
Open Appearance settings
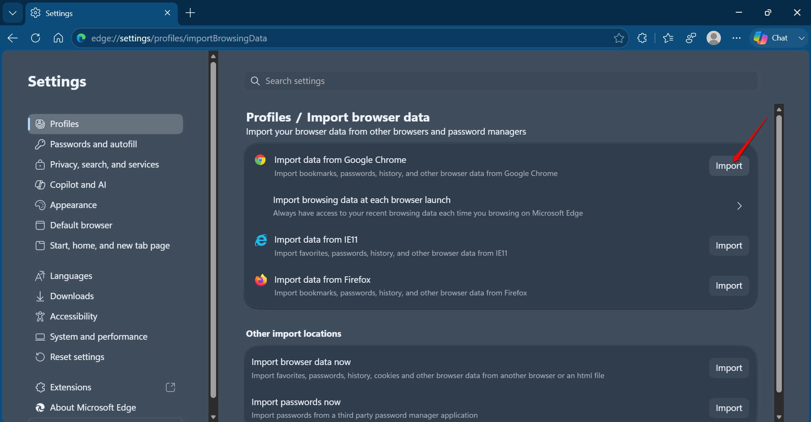tap(105, 205)
